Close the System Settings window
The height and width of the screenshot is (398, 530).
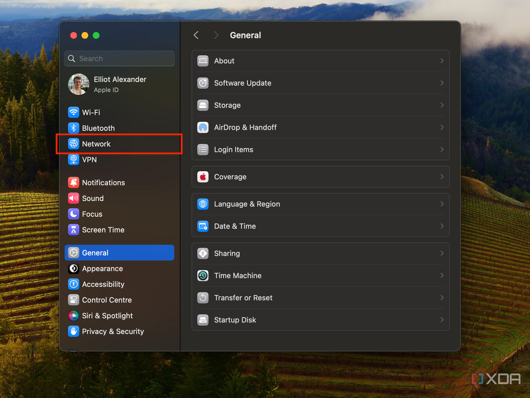click(x=74, y=35)
